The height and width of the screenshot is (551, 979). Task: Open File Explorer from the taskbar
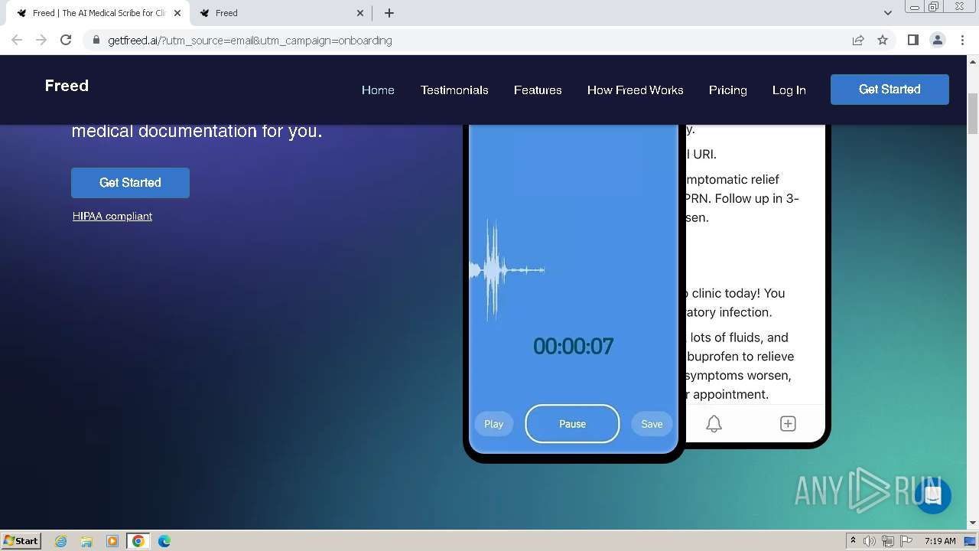tap(86, 541)
